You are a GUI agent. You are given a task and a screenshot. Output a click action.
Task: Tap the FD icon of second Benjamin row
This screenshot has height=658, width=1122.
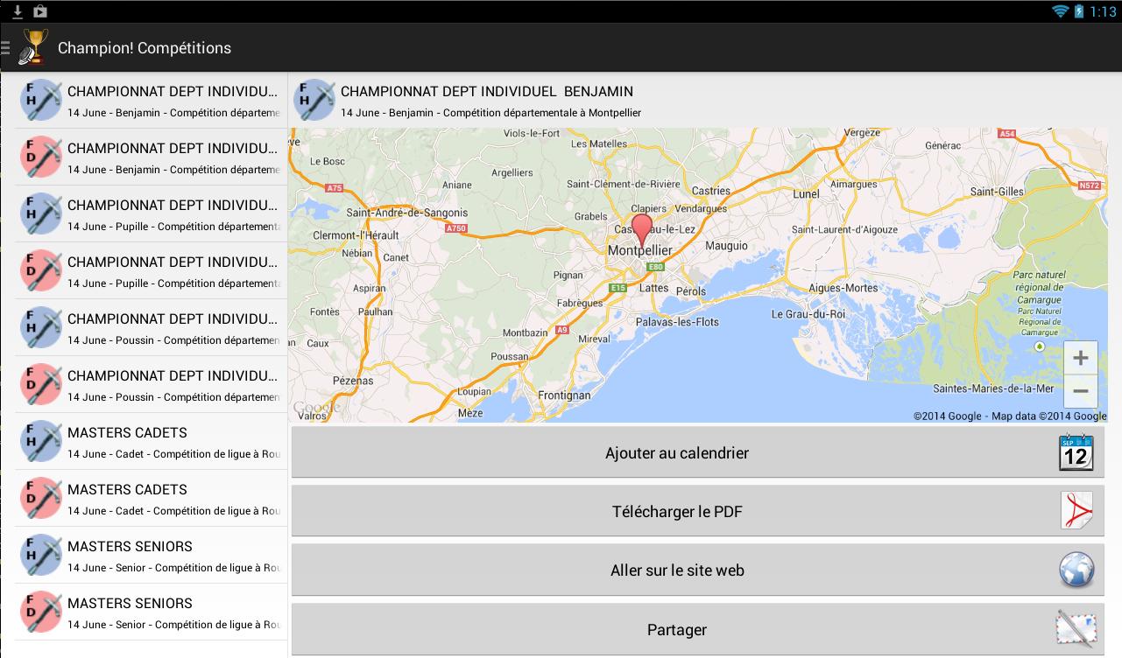point(41,157)
